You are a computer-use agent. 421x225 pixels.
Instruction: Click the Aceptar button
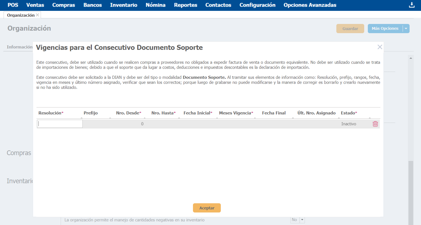pyautogui.click(x=207, y=208)
